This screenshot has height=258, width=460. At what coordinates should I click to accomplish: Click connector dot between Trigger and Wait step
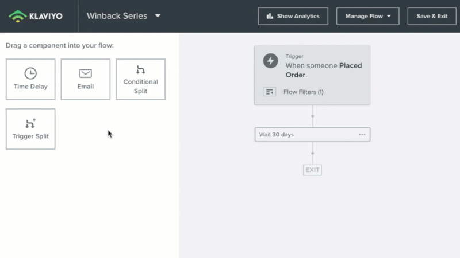click(313, 116)
